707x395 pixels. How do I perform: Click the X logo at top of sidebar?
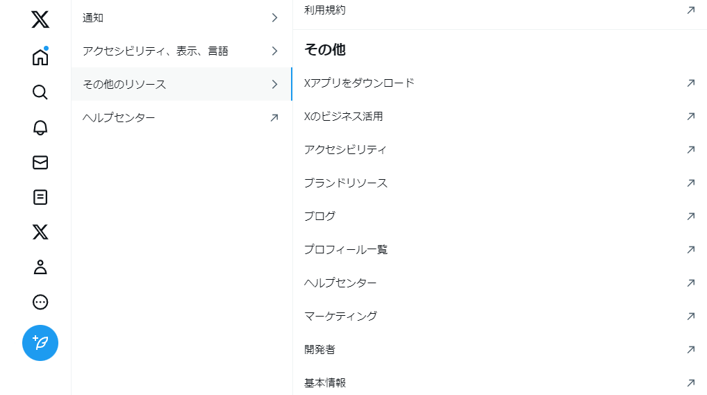(40, 20)
